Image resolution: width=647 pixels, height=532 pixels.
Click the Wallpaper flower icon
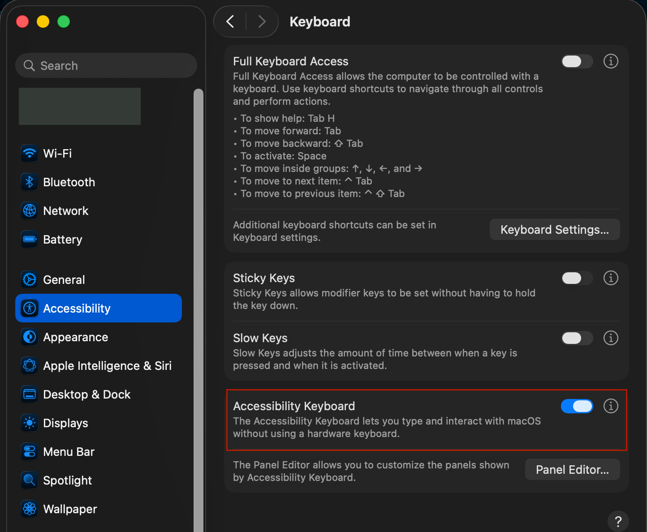click(30, 509)
